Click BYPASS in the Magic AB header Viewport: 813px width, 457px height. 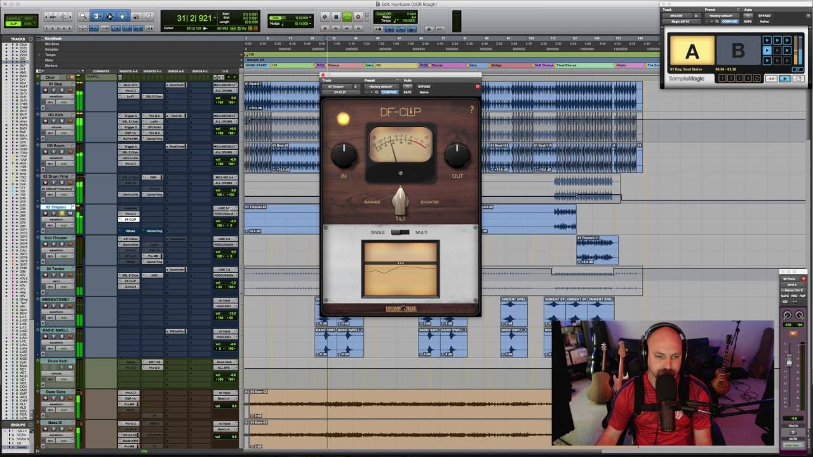[x=764, y=16]
